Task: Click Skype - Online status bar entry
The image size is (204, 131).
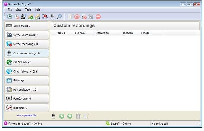Action: (x=118, y=123)
